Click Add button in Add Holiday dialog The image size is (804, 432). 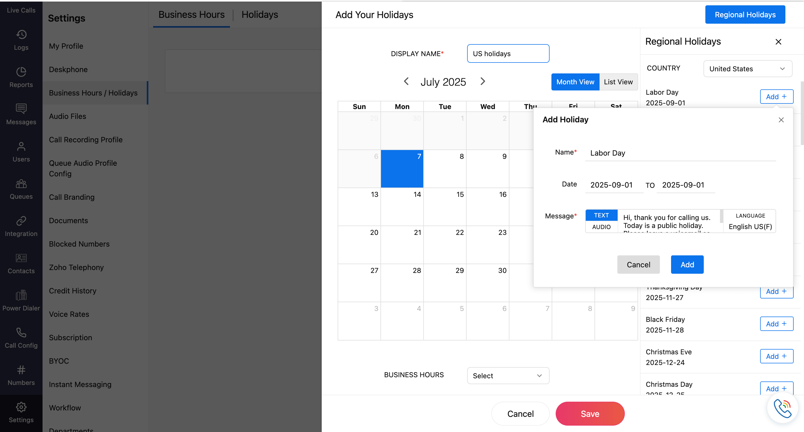point(687,265)
